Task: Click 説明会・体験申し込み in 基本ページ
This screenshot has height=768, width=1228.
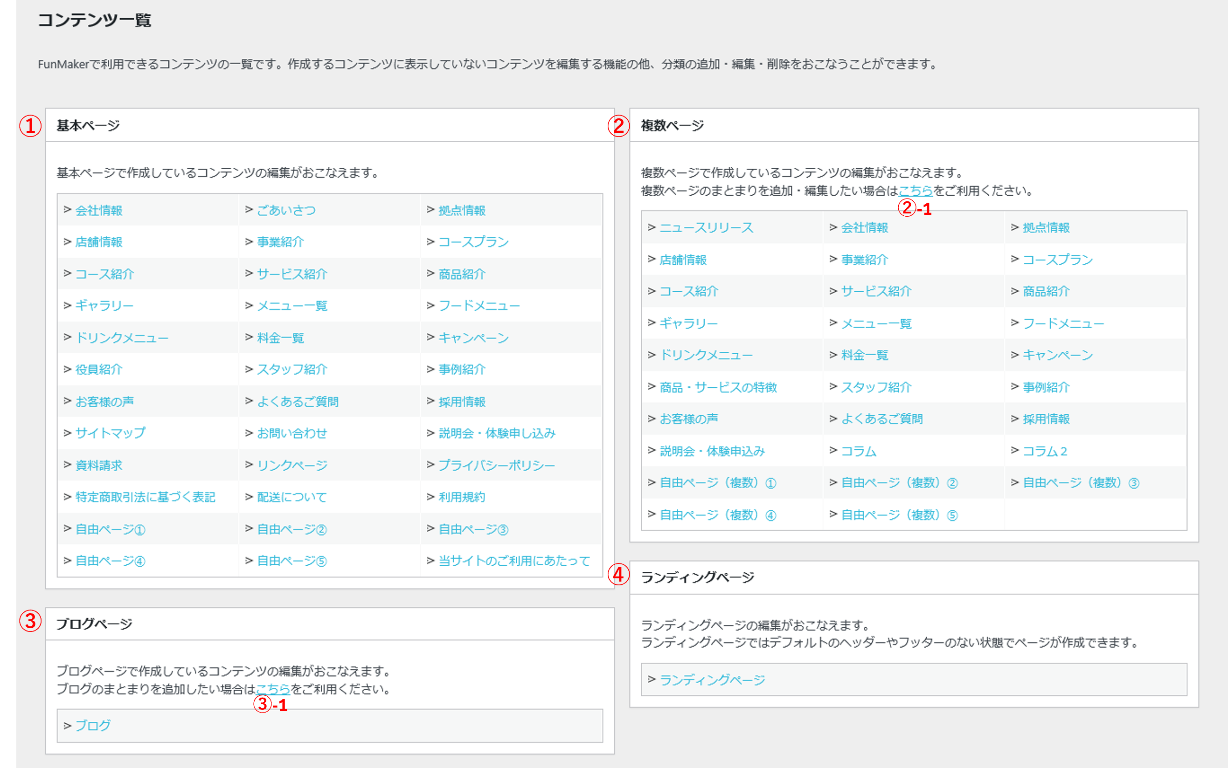Action: [497, 433]
